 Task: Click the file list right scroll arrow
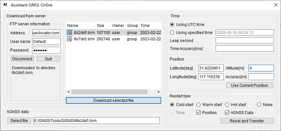click(159, 92)
